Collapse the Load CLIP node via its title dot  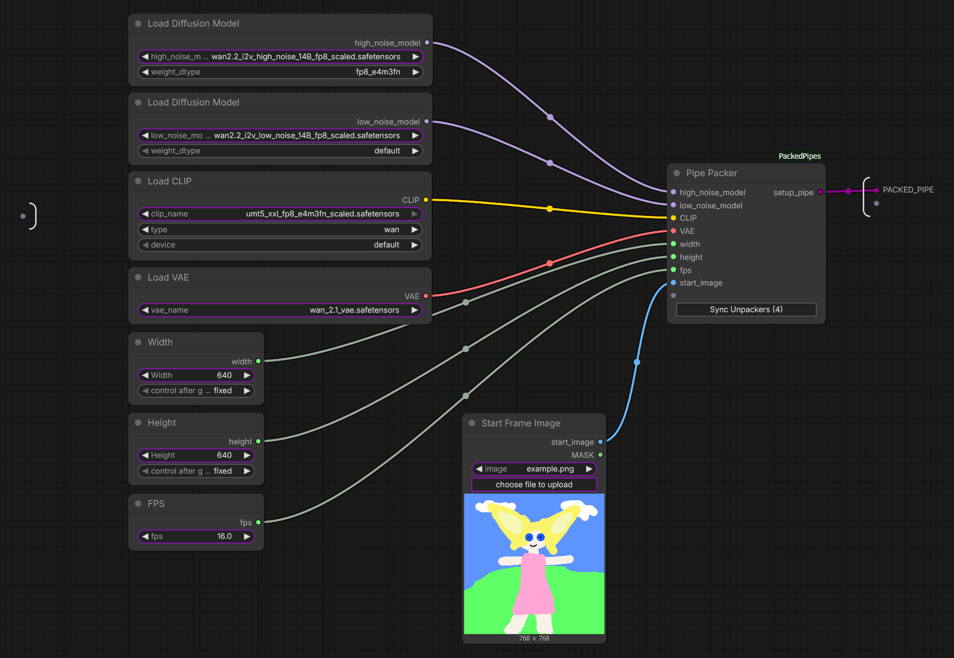(x=138, y=181)
